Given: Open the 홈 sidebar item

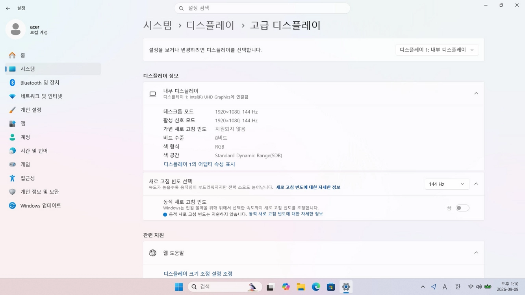Looking at the screenshot, I should coord(53,55).
